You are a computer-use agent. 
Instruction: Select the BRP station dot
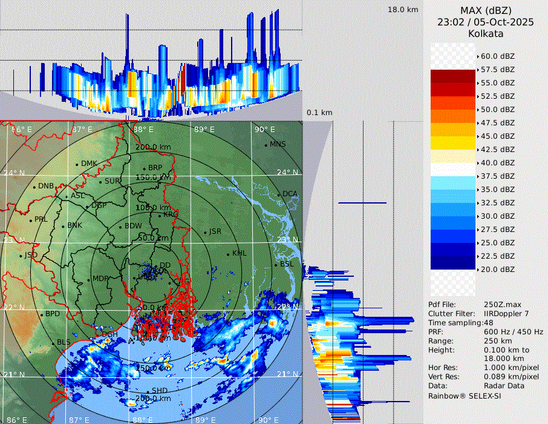coord(144,168)
